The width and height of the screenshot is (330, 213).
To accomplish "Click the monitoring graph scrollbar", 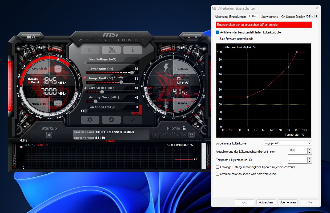I will pyautogui.click(x=204, y=156).
